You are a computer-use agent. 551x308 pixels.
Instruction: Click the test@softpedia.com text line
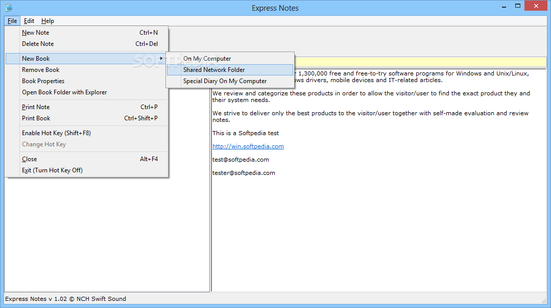(x=241, y=160)
